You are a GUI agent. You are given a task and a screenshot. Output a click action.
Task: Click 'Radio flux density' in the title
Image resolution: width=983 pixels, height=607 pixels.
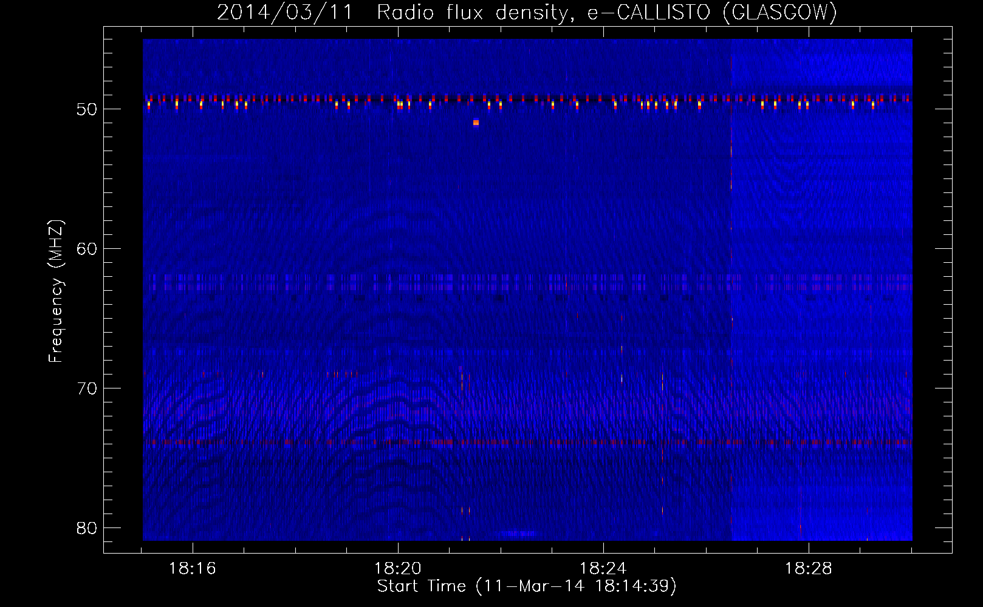tap(476, 12)
